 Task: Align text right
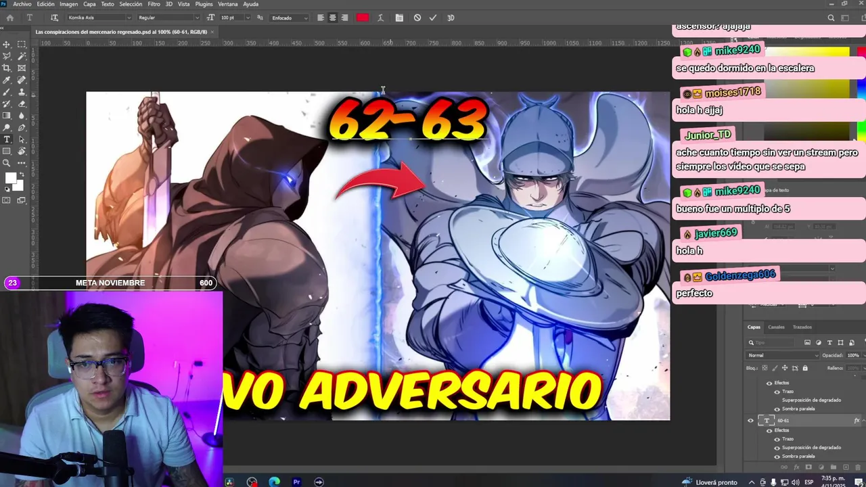tap(344, 18)
